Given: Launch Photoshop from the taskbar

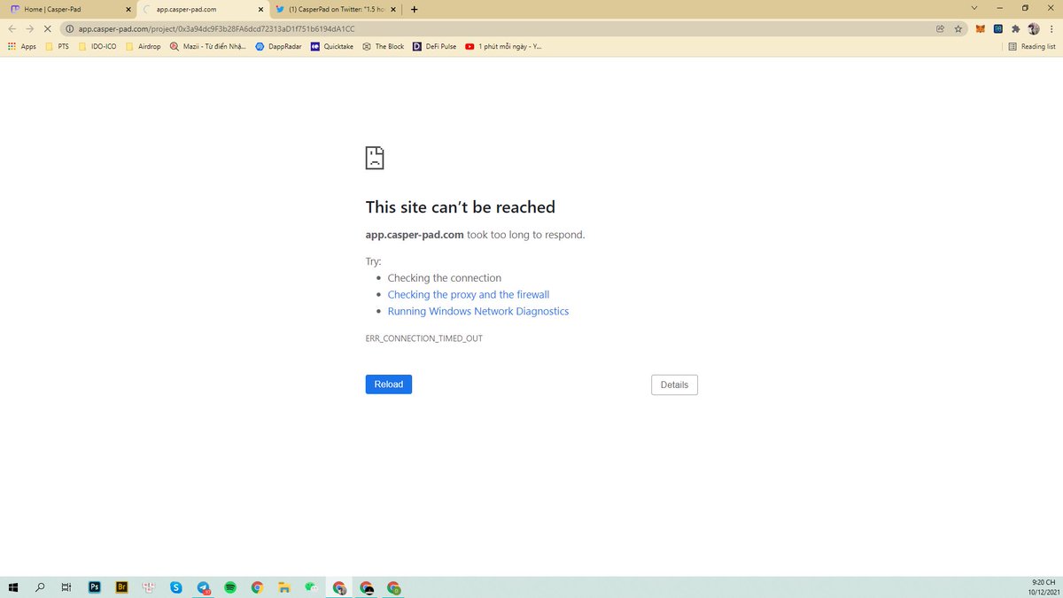Looking at the screenshot, I should [95, 587].
